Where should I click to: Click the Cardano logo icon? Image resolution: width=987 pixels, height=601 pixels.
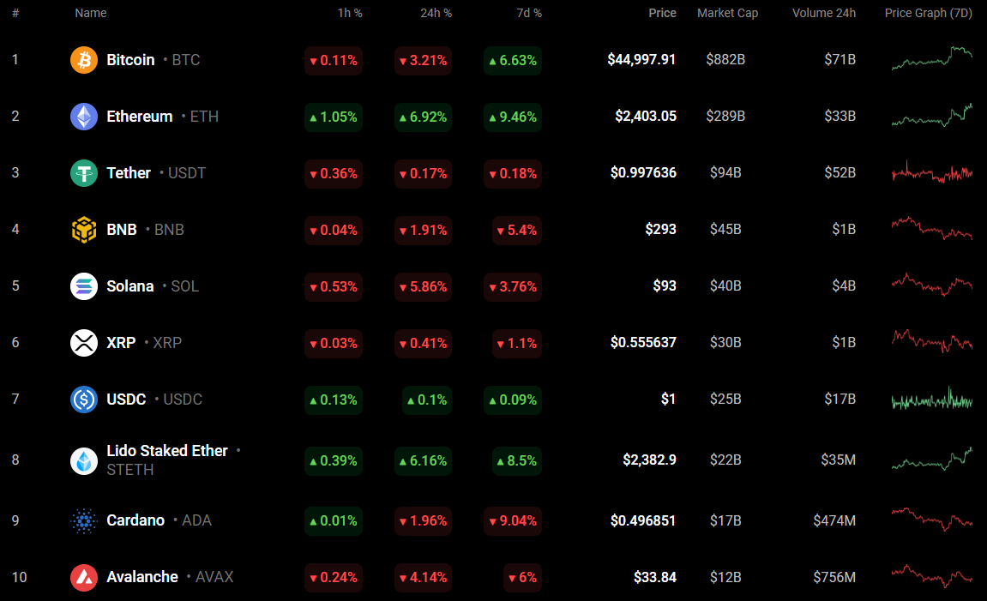tap(84, 520)
